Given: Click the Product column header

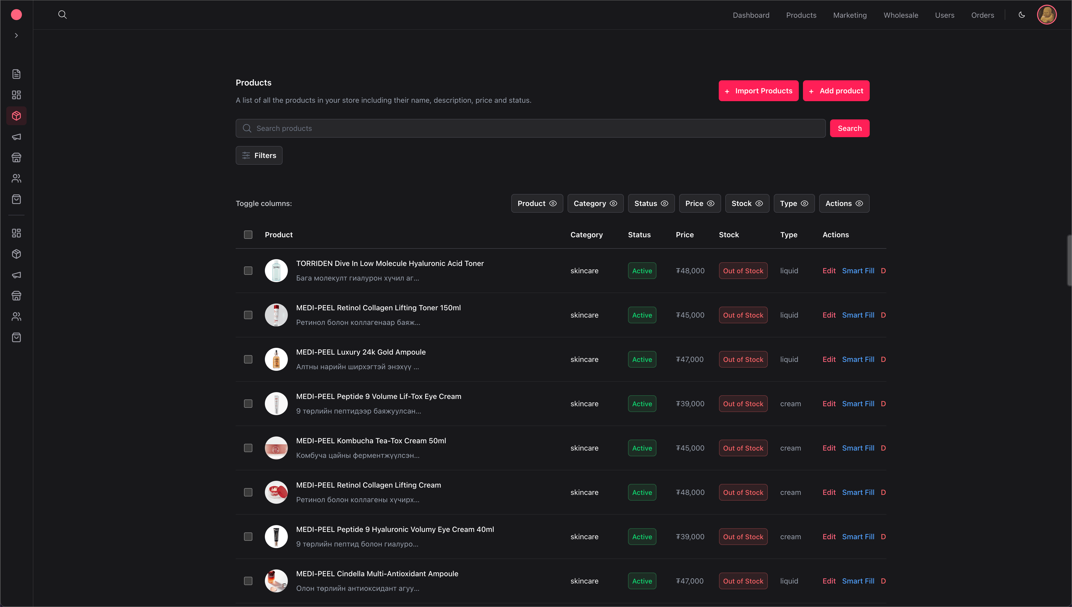Looking at the screenshot, I should pos(278,235).
